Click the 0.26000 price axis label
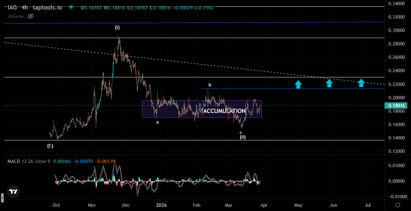This screenshot has height=211, width=411. tap(397, 57)
